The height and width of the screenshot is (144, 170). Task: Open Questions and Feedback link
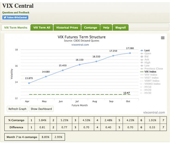tap(16, 12)
